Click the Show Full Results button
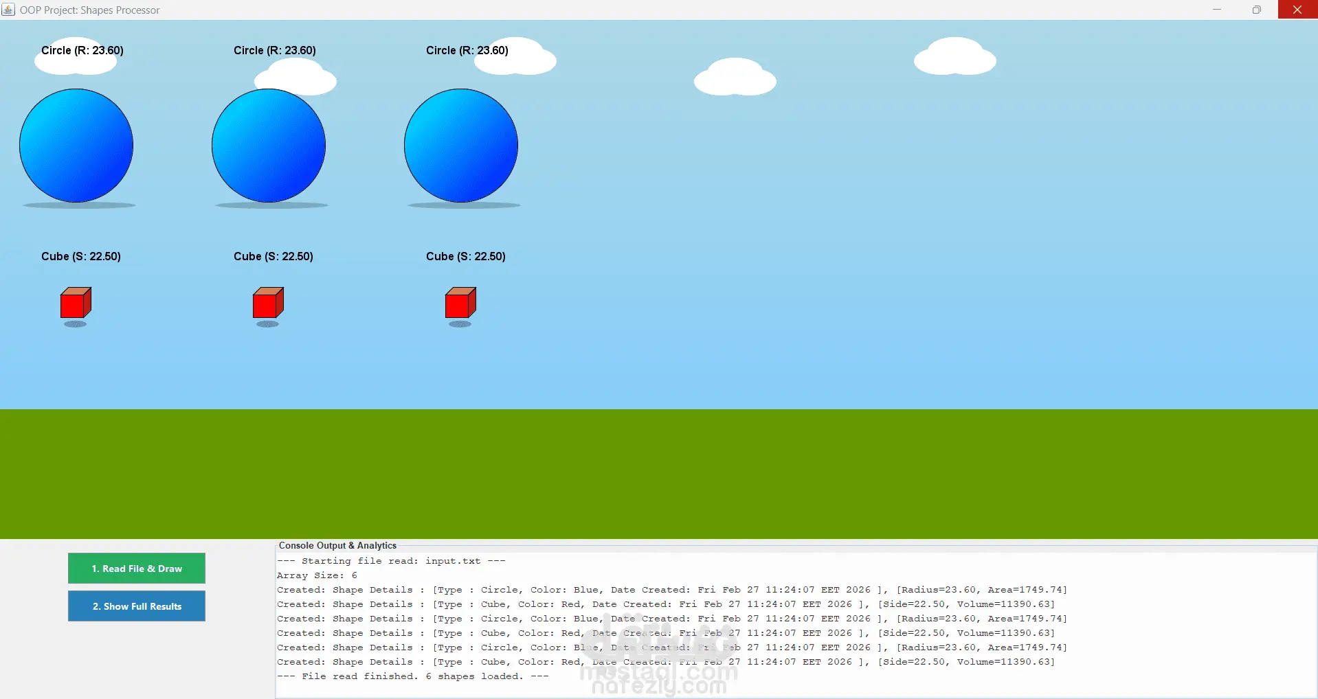Screen dimensions: 1318x699 pos(137,606)
